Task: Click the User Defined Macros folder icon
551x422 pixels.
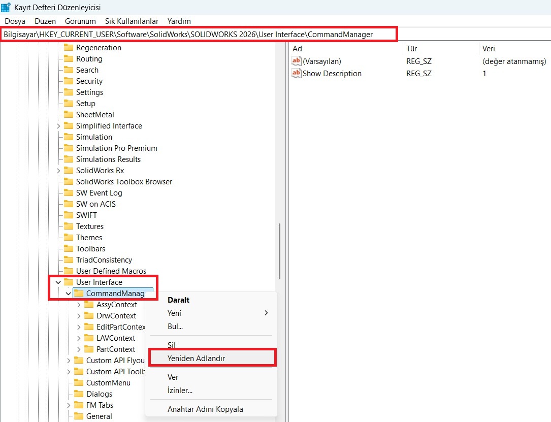Action: (69, 271)
